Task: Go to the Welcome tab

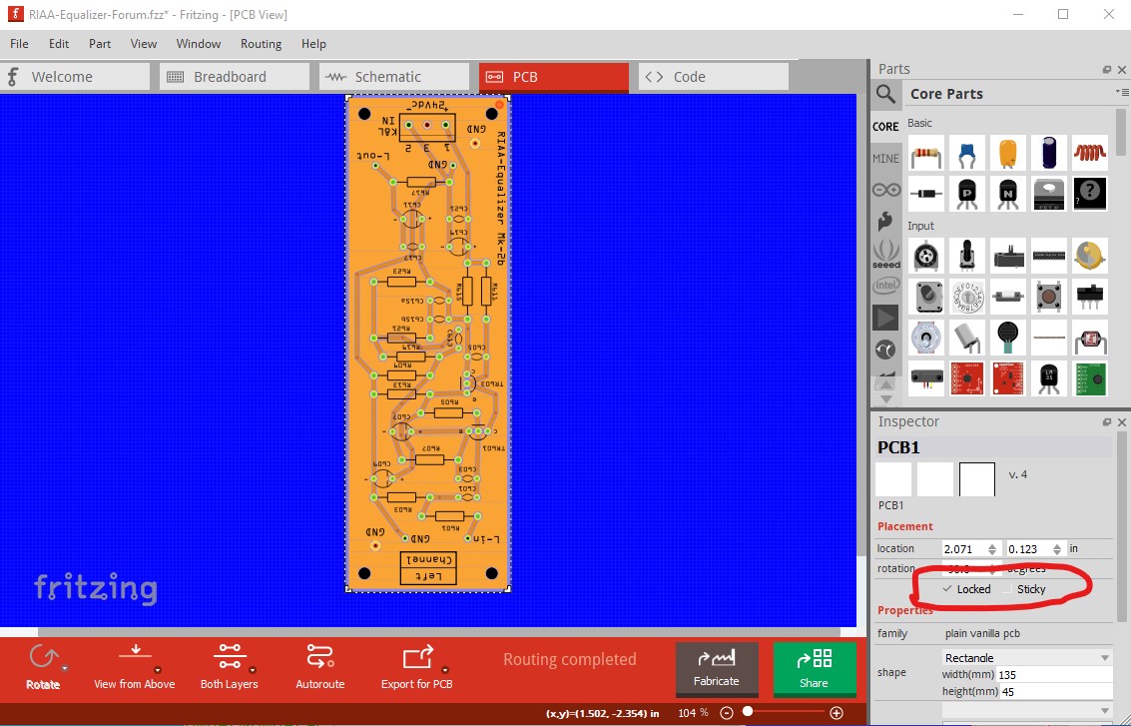Action: click(75, 77)
